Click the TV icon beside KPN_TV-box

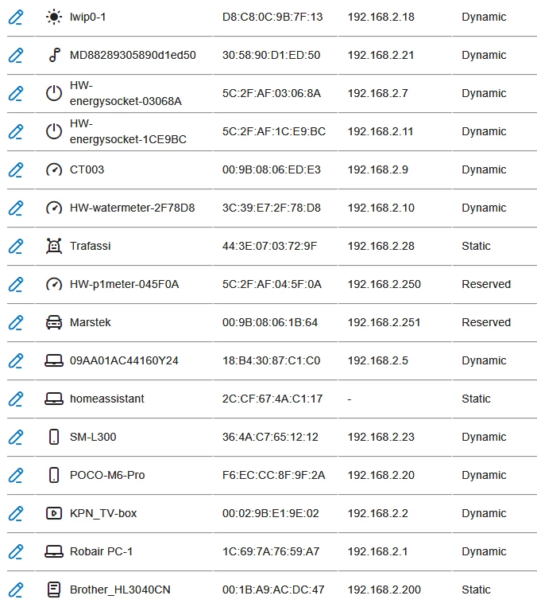click(53, 513)
